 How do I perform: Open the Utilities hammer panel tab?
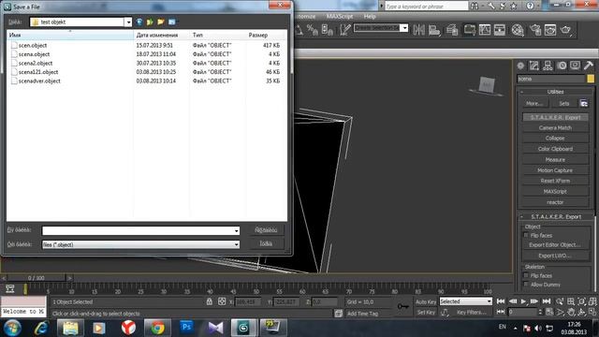[x=589, y=66]
